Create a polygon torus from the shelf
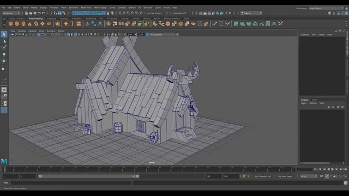This screenshot has width=349, height=196. 36,24
